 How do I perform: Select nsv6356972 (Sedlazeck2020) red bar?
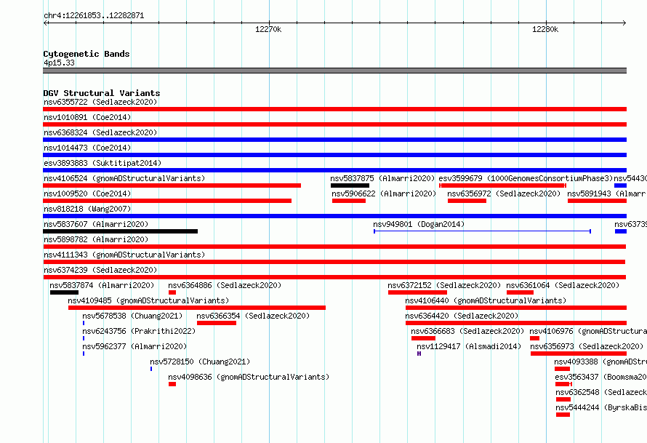pos(467,201)
